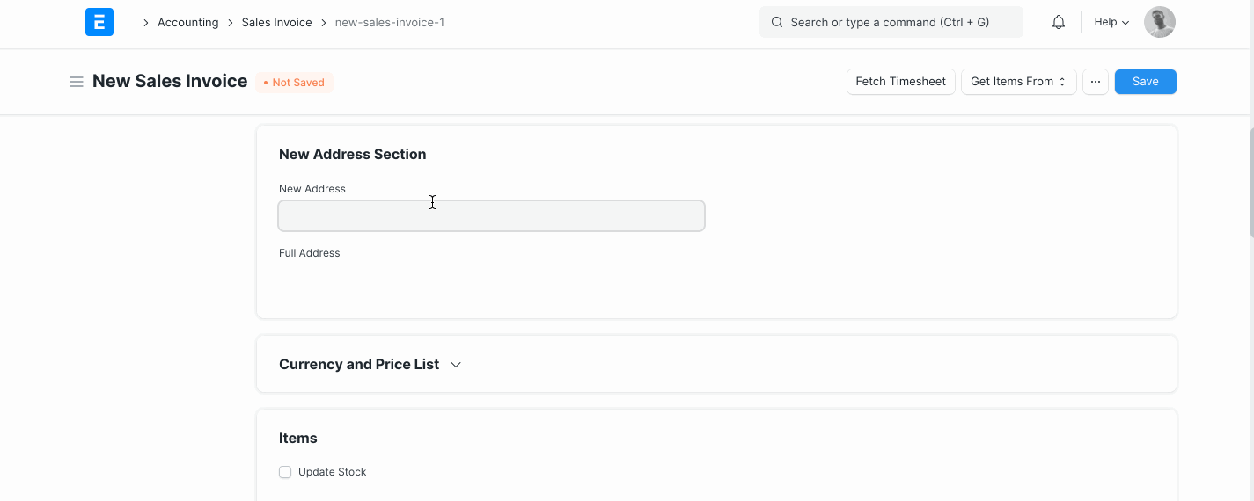Focus the New Address input field
The width and height of the screenshot is (1254, 501).
pyautogui.click(x=491, y=215)
